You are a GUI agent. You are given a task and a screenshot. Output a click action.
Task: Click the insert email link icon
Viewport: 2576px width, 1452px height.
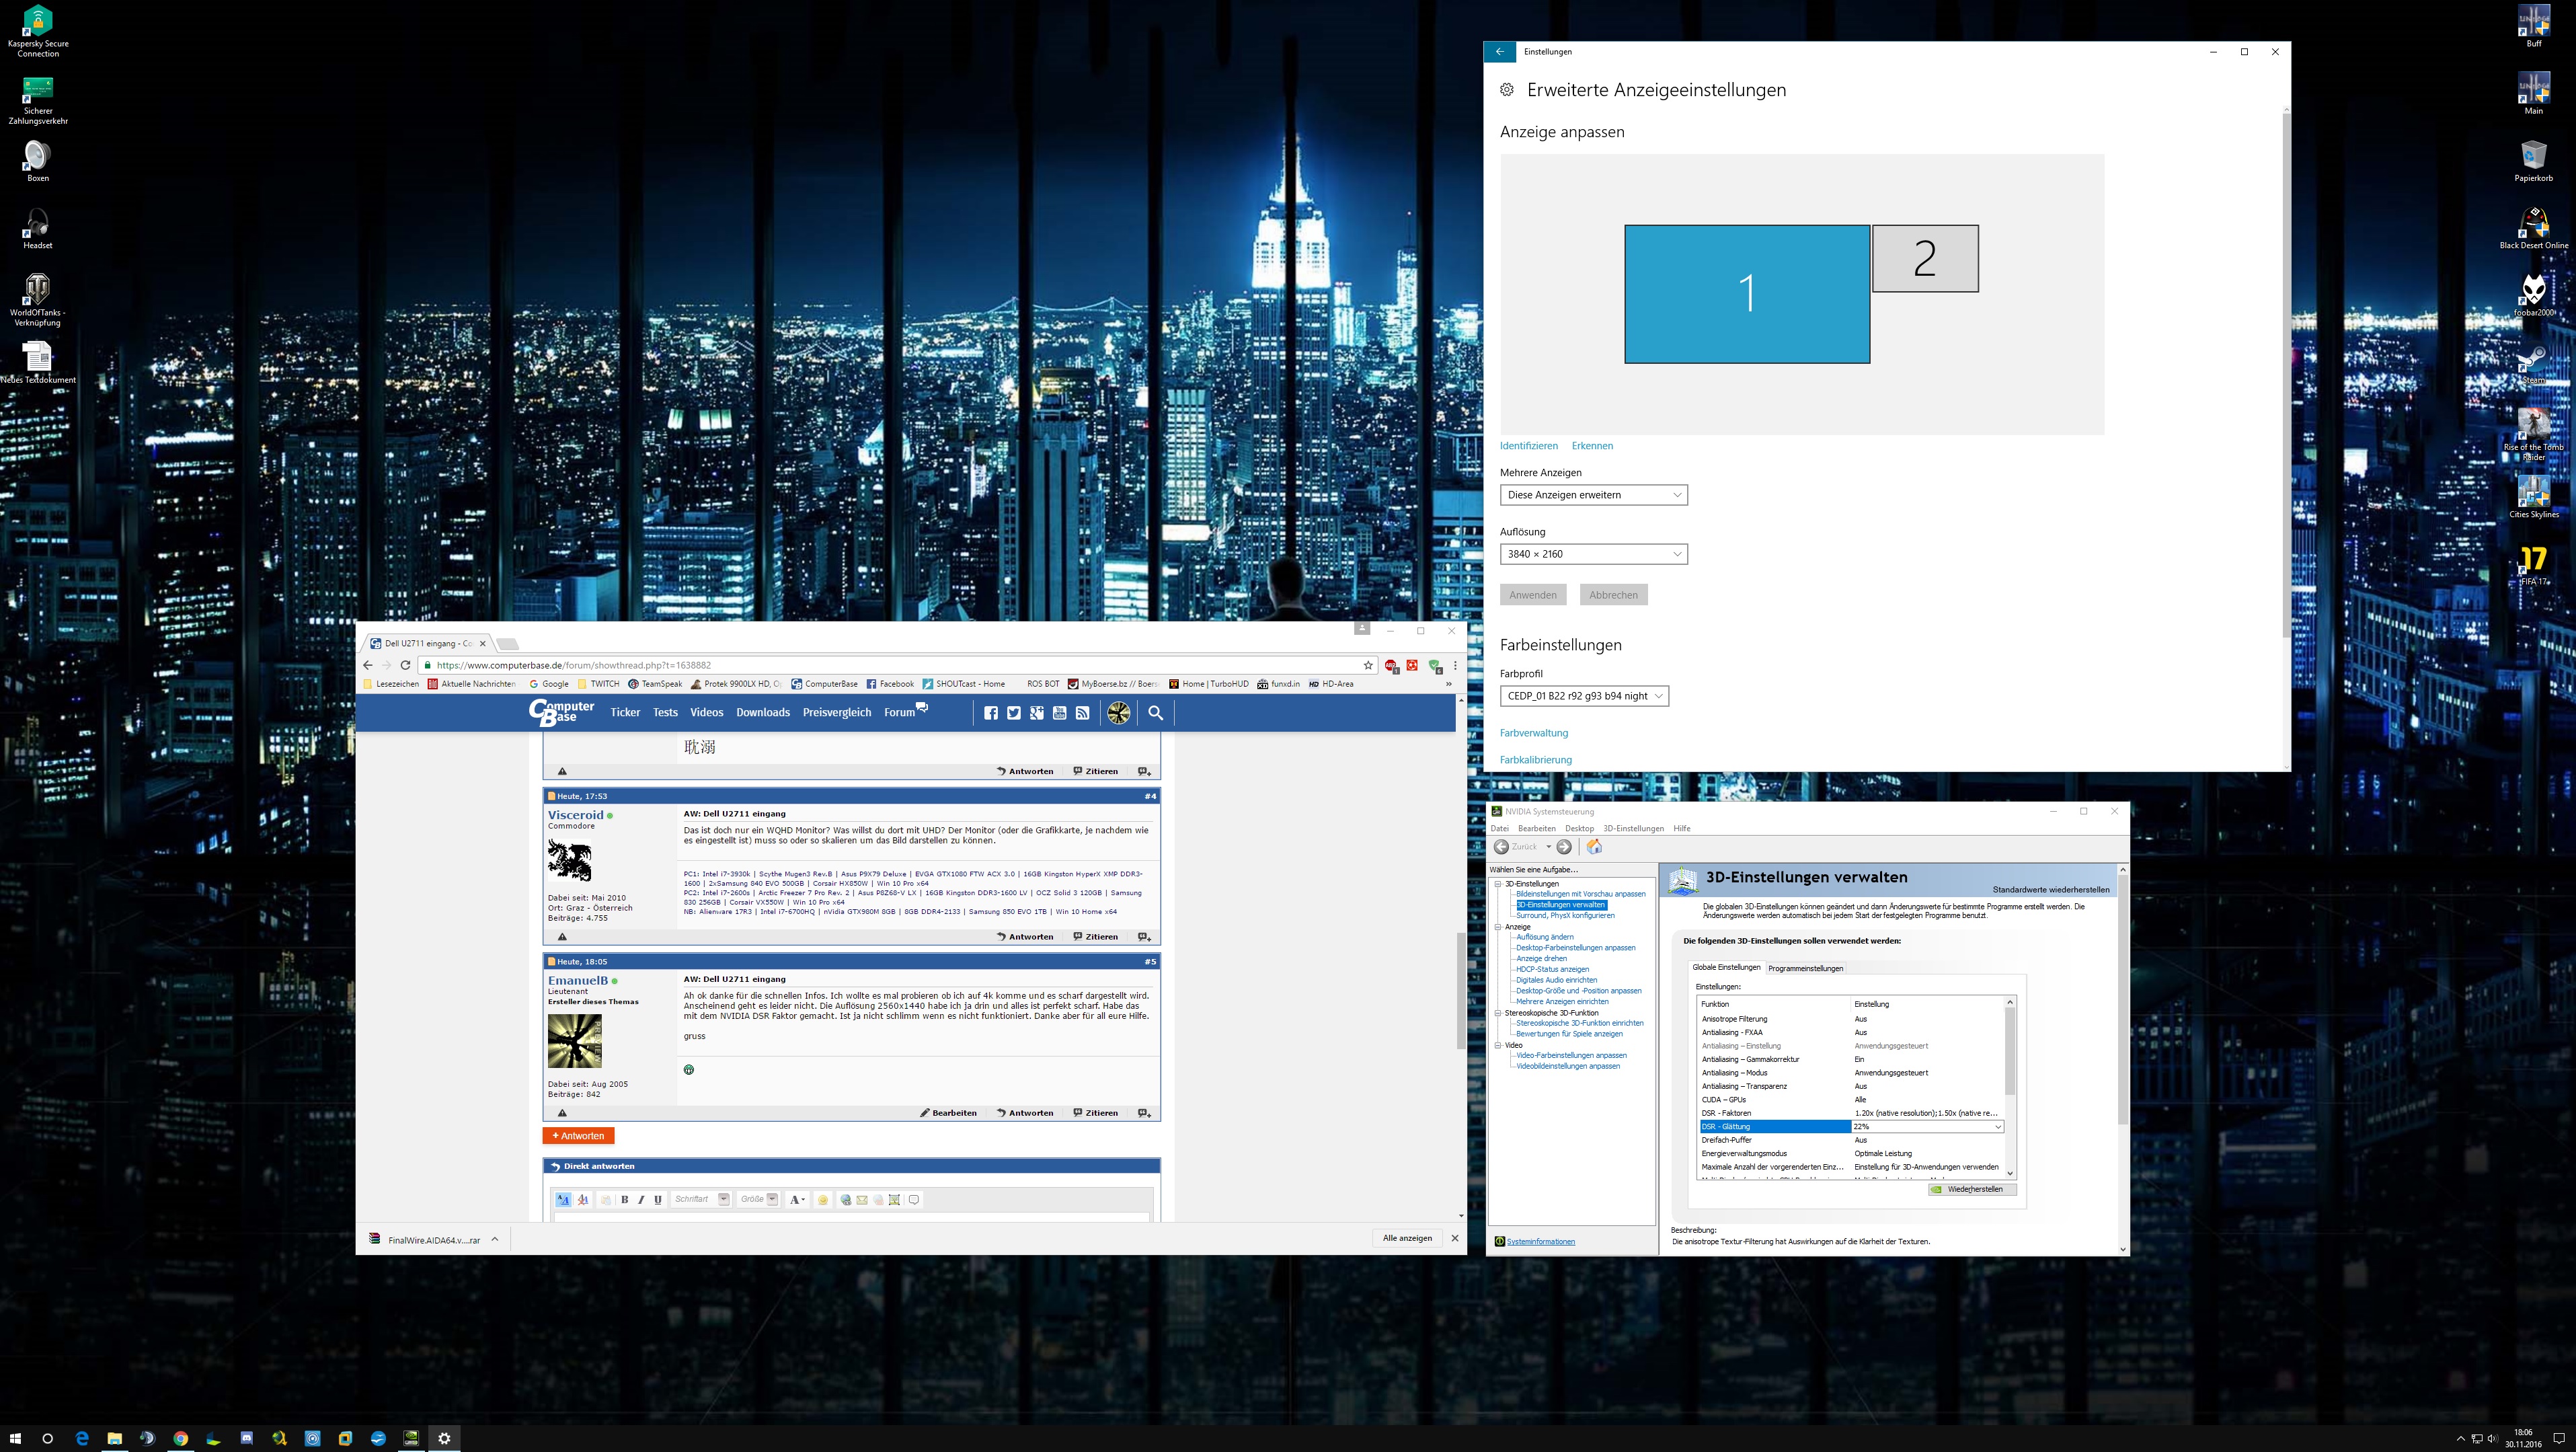pos(862,1200)
